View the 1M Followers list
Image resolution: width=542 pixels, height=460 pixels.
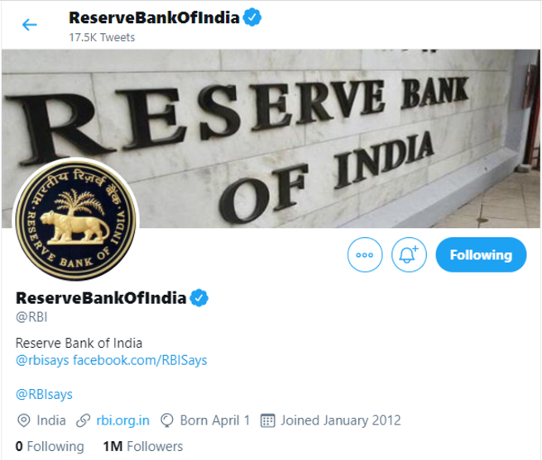tap(143, 446)
